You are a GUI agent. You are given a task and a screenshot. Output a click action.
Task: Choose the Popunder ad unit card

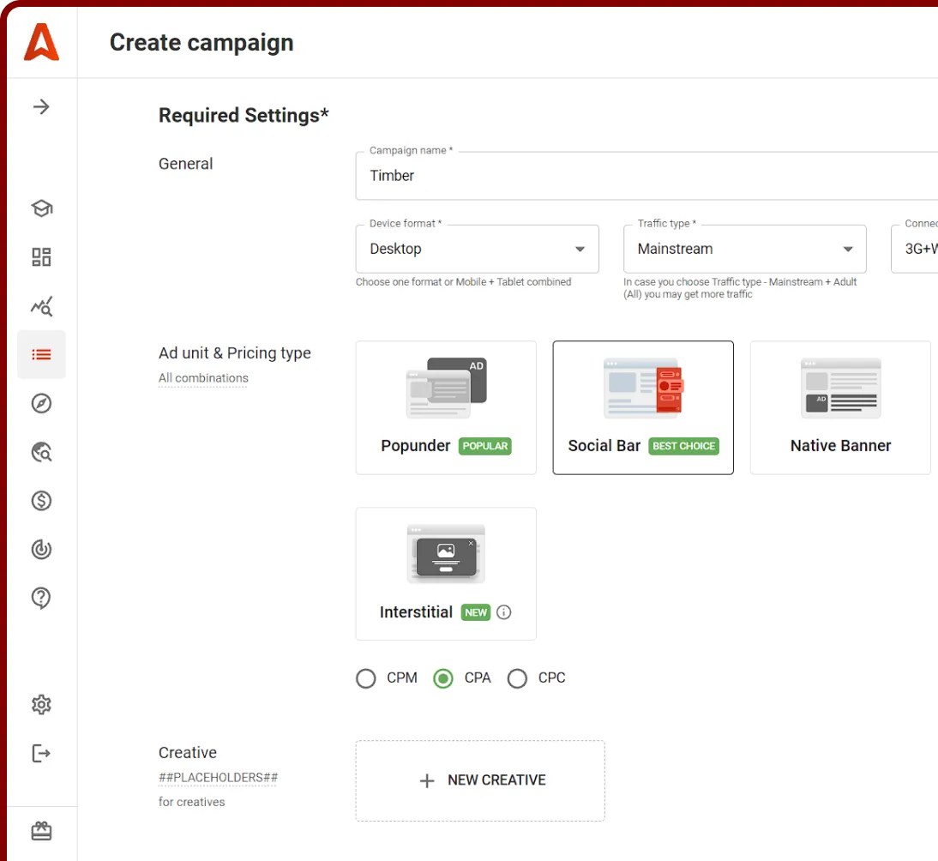[x=446, y=407]
